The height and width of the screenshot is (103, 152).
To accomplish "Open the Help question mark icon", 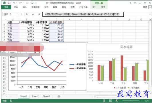I will (130, 3).
